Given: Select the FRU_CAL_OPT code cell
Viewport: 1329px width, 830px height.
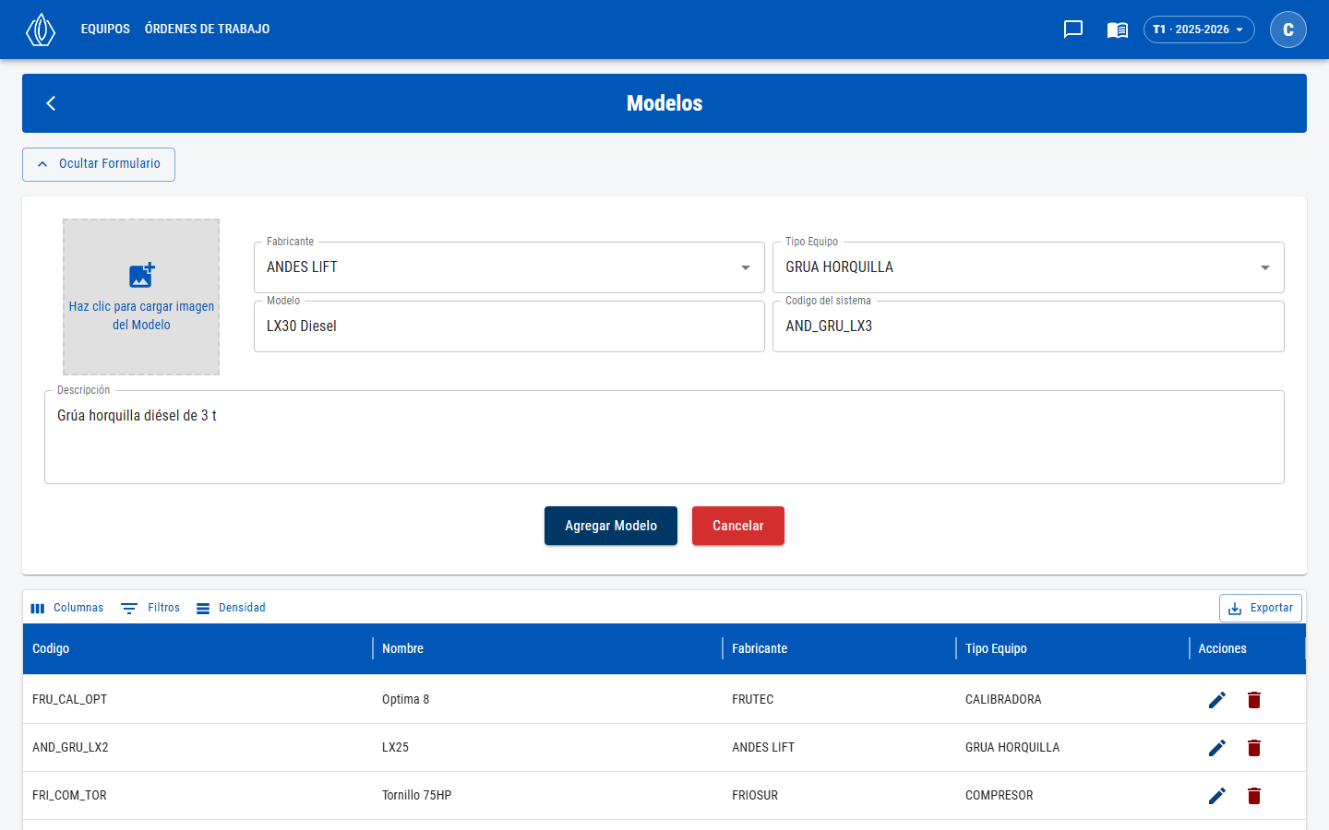Looking at the screenshot, I should click(198, 700).
